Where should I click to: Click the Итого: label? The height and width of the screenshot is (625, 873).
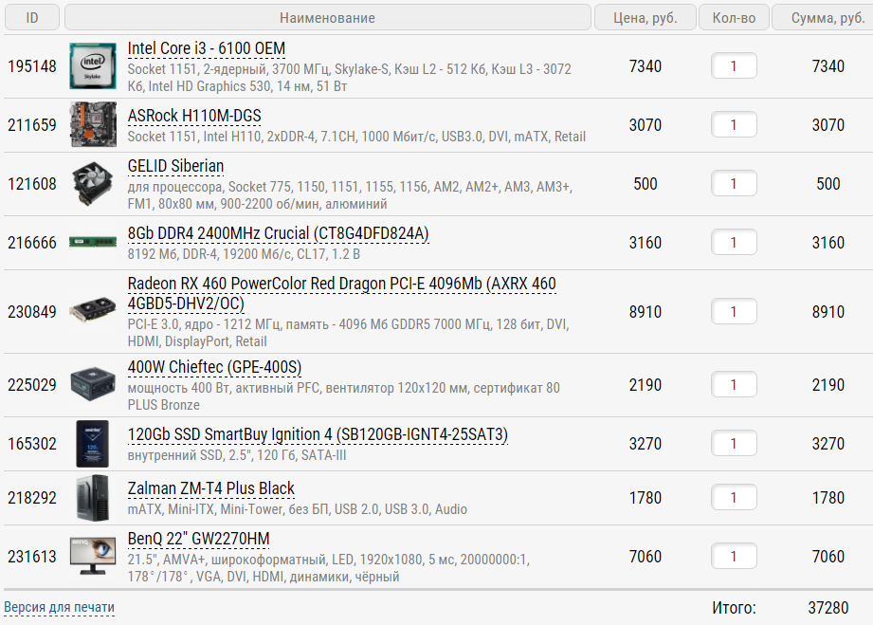734,608
